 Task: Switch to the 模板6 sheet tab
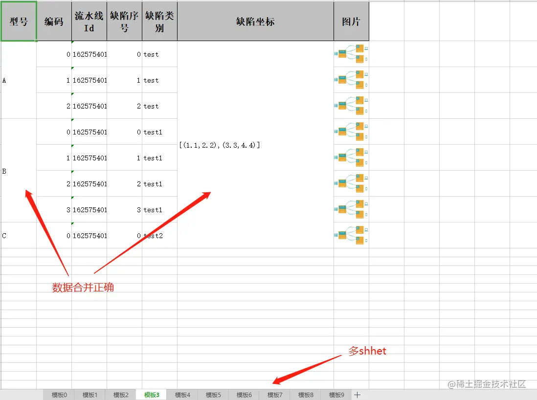(244, 395)
